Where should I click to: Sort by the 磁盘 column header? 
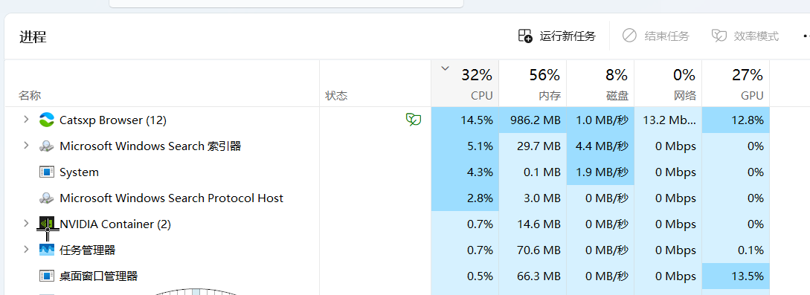tap(600, 83)
